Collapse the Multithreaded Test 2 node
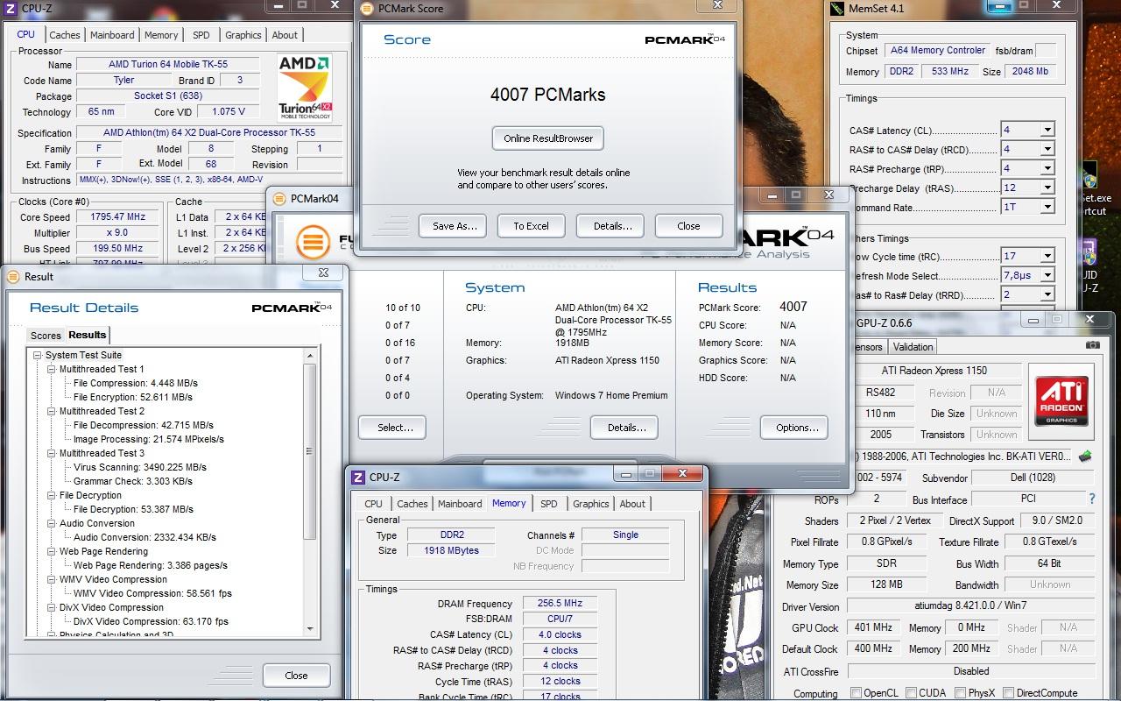Image resolution: width=1121 pixels, height=701 pixels. coord(52,411)
